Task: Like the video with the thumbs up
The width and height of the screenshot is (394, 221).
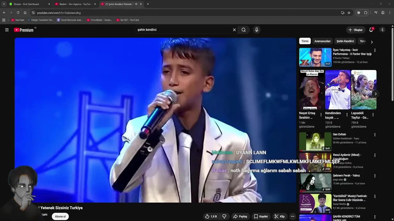Action: click(x=211, y=216)
